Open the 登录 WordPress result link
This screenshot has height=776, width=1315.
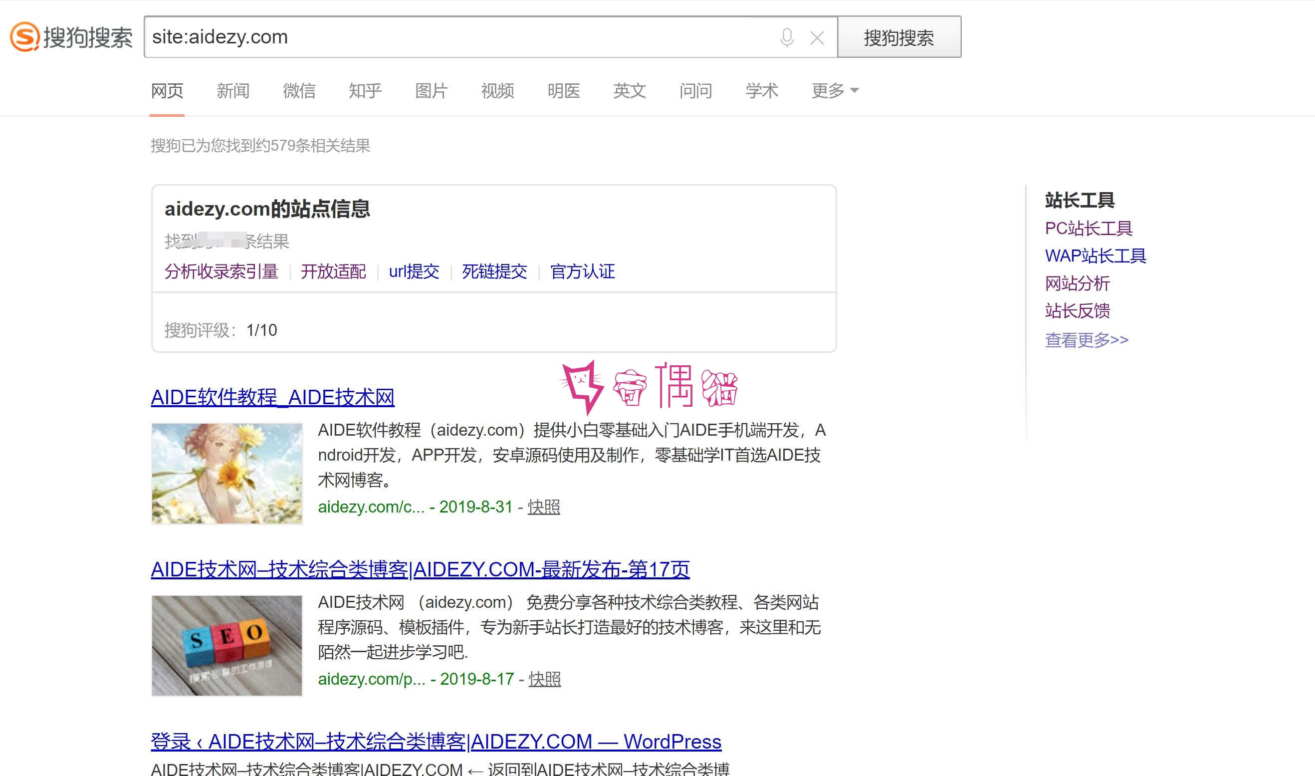436,742
